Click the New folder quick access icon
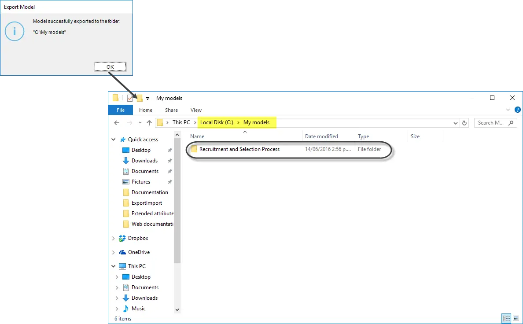Image resolution: width=523 pixels, height=324 pixels. pos(140,98)
